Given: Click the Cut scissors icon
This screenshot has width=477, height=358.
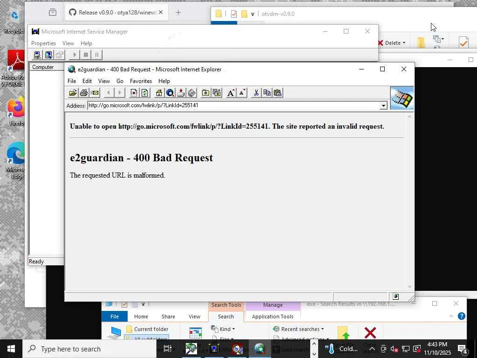Looking at the screenshot, I should coord(256,93).
